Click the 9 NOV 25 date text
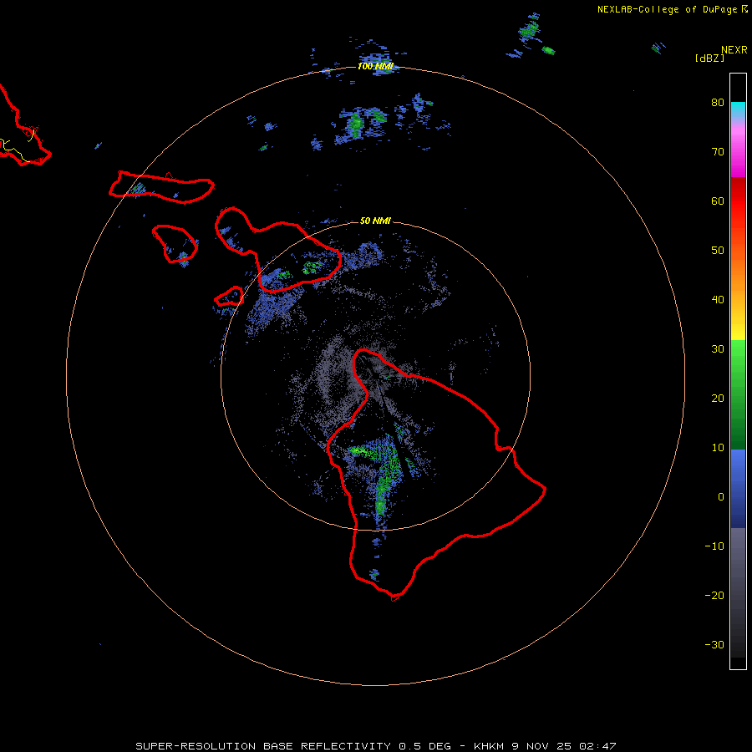This screenshot has height=752, width=752. click(542, 746)
